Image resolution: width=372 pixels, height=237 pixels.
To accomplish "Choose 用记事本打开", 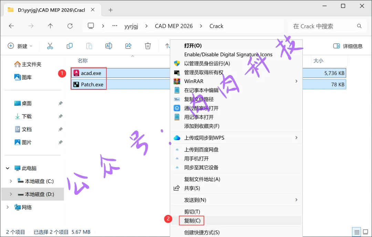I will tap(199, 117).
